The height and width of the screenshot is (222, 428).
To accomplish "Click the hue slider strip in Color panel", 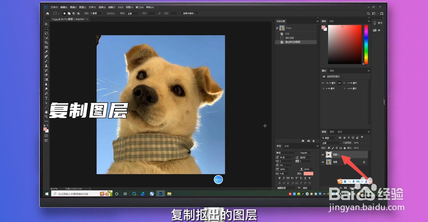I will coord(366,44).
